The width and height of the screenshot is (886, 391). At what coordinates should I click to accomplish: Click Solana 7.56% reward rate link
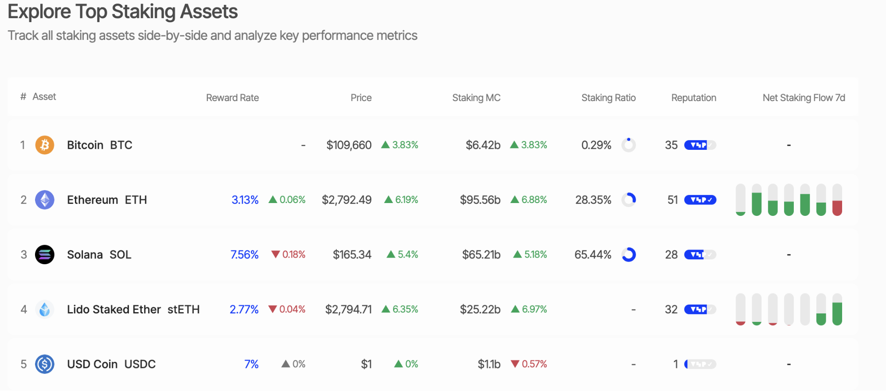pos(244,254)
